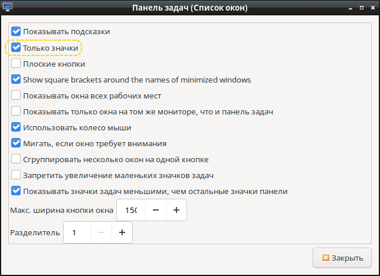Enable Сгруппировать несколько окон на одной кнопке
Image resolution: width=380 pixels, height=276 pixels.
click(16, 159)
